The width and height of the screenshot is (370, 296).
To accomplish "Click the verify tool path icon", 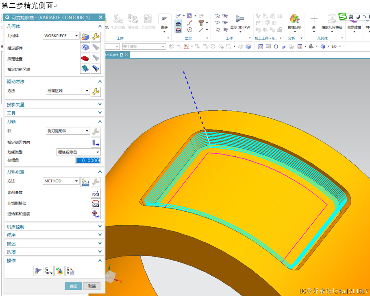I will click(59, 271).
